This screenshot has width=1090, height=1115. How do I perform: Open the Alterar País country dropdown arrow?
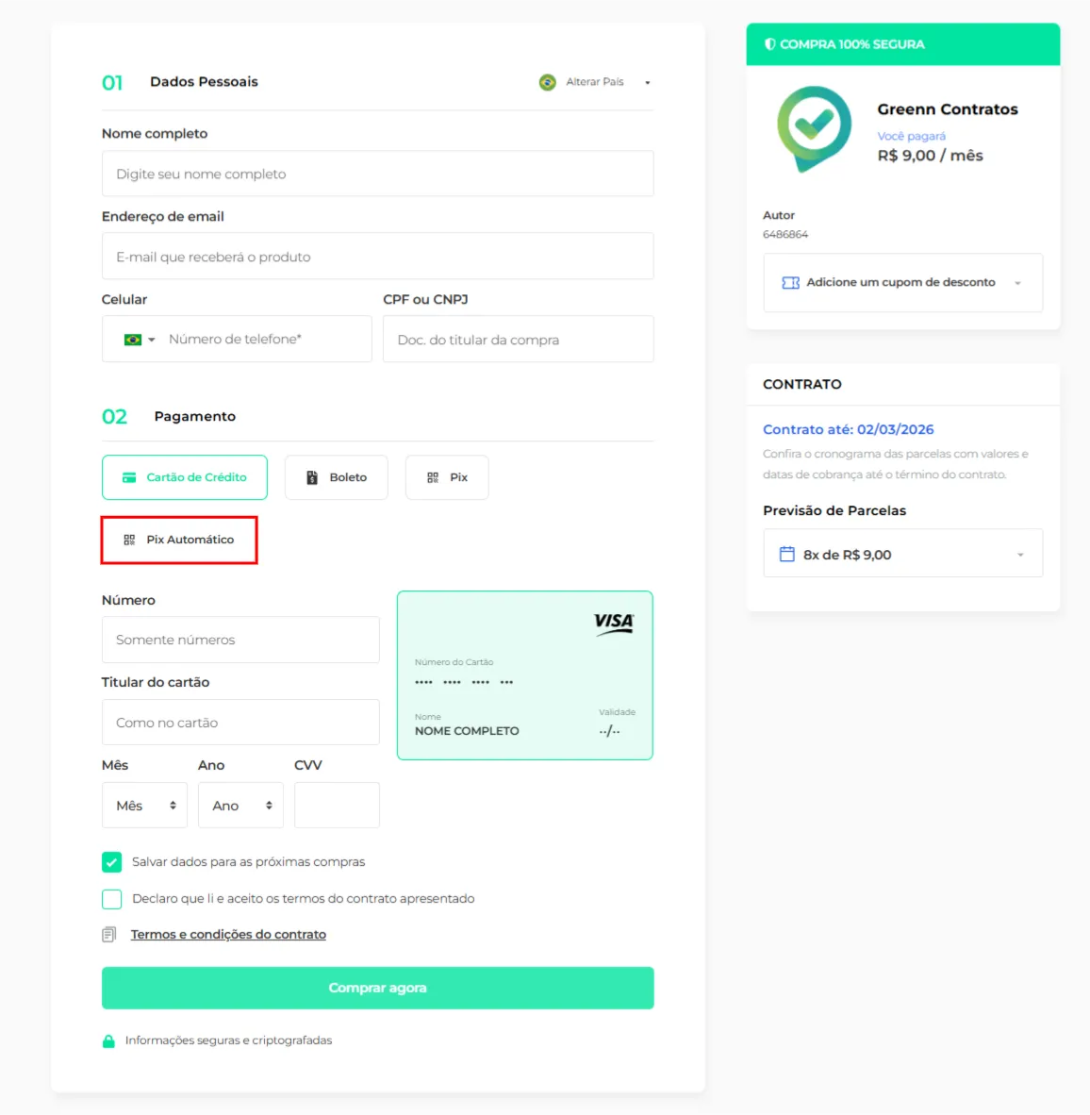pyautogui.click(x=648, y=82)
